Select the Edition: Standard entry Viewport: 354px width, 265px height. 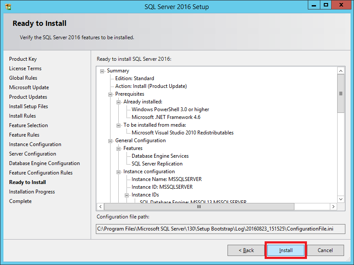tap(134, 78)
